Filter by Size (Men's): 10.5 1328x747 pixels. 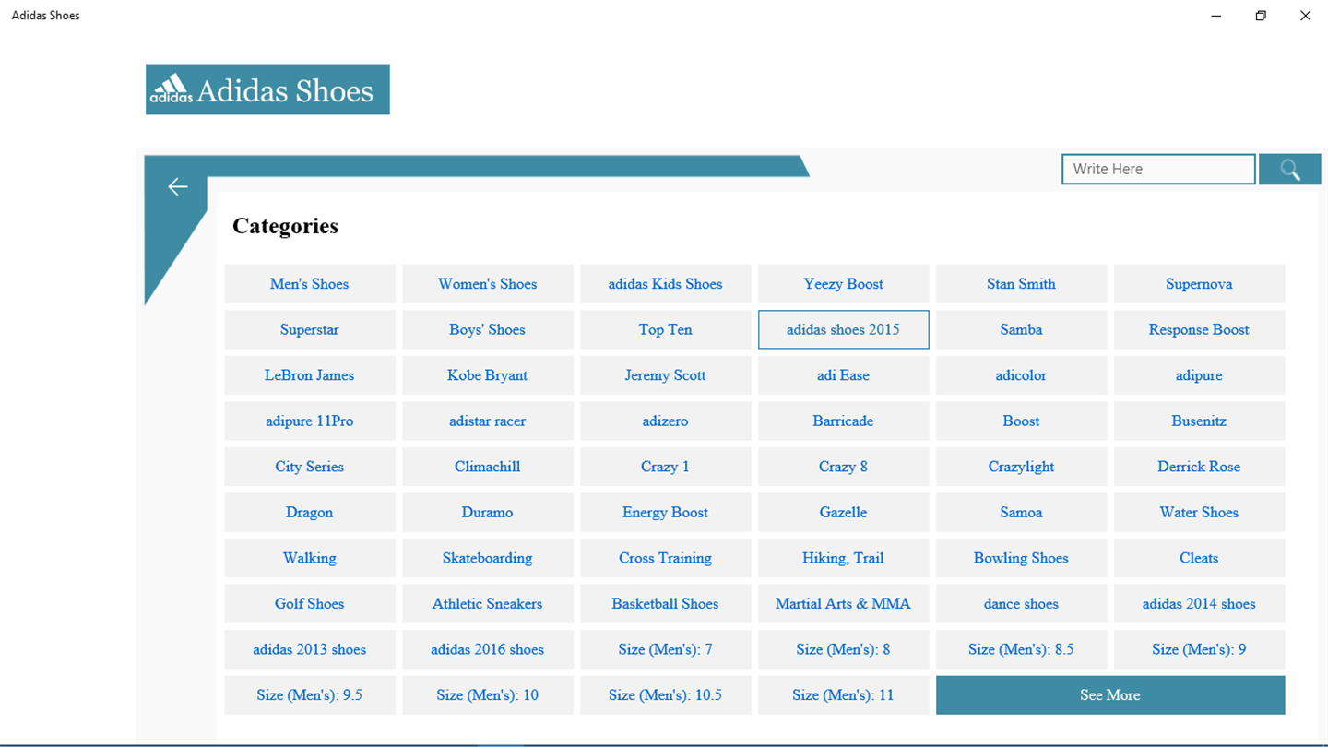tap(666, 694)
